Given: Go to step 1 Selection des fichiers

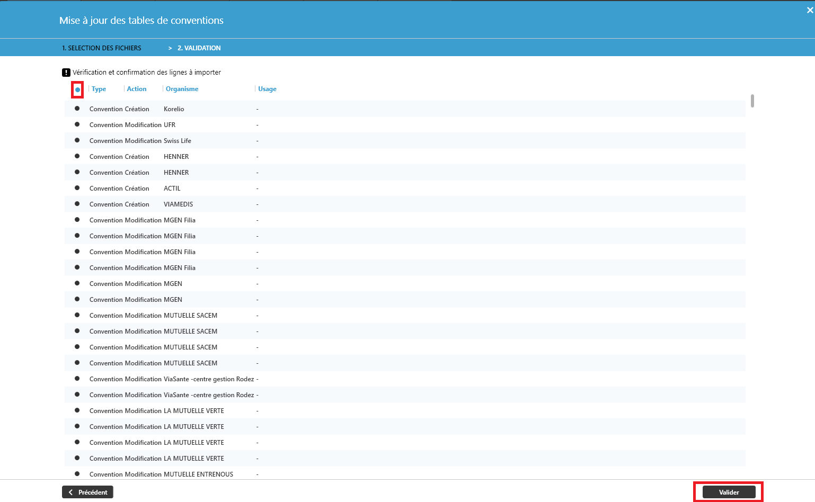Looking at the screenshot, I should [102, 48].
